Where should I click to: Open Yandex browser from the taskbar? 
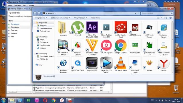coord(62,100)
